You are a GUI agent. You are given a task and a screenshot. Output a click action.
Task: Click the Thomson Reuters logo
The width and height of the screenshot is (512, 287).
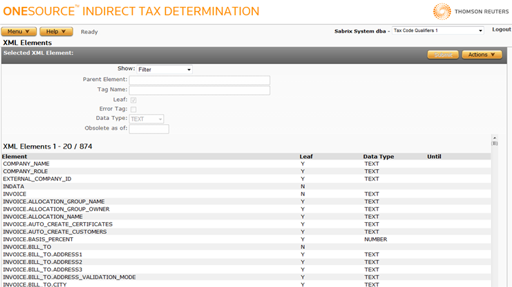coord(470,11)
